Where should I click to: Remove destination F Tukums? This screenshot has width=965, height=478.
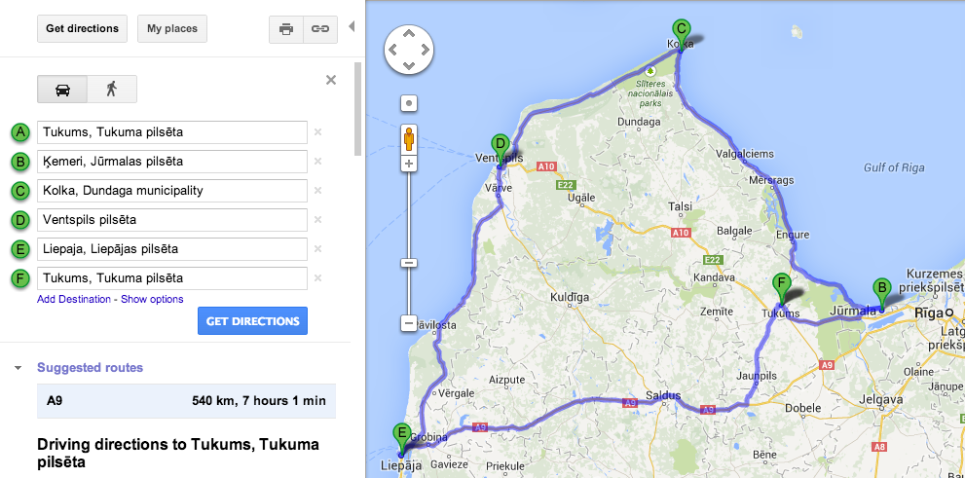click(x=318, y=278)
